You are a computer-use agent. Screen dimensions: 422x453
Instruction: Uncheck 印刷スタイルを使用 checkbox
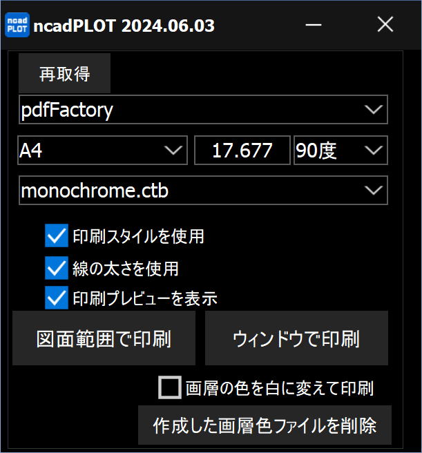pos(57,235)
